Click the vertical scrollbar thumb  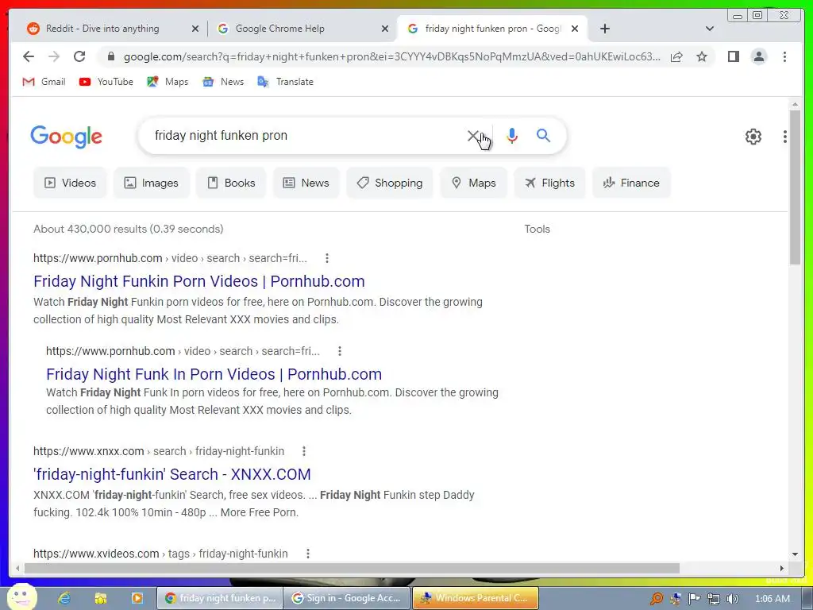pyautogui.click(x=796, y=187)
